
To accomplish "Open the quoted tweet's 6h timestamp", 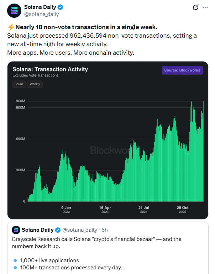I will point(105,230).
